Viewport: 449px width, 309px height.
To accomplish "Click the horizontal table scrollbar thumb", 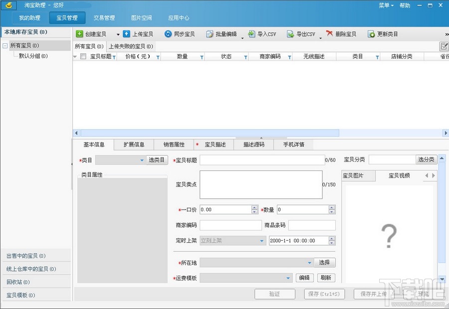I will (x=210, y=133).
